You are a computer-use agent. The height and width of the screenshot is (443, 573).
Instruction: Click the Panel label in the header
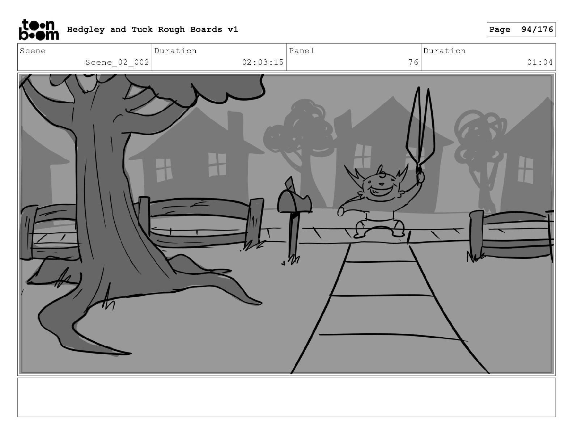coord(302,51)
